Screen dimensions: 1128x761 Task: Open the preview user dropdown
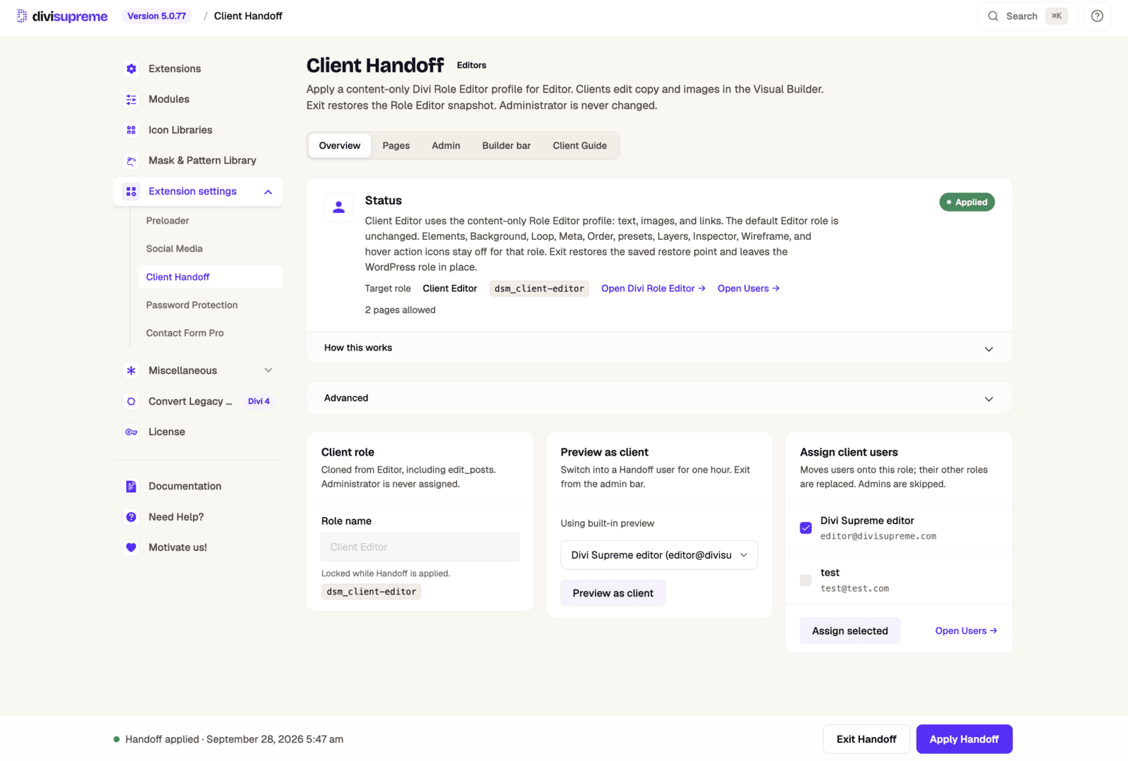click(x=659, y=555)
